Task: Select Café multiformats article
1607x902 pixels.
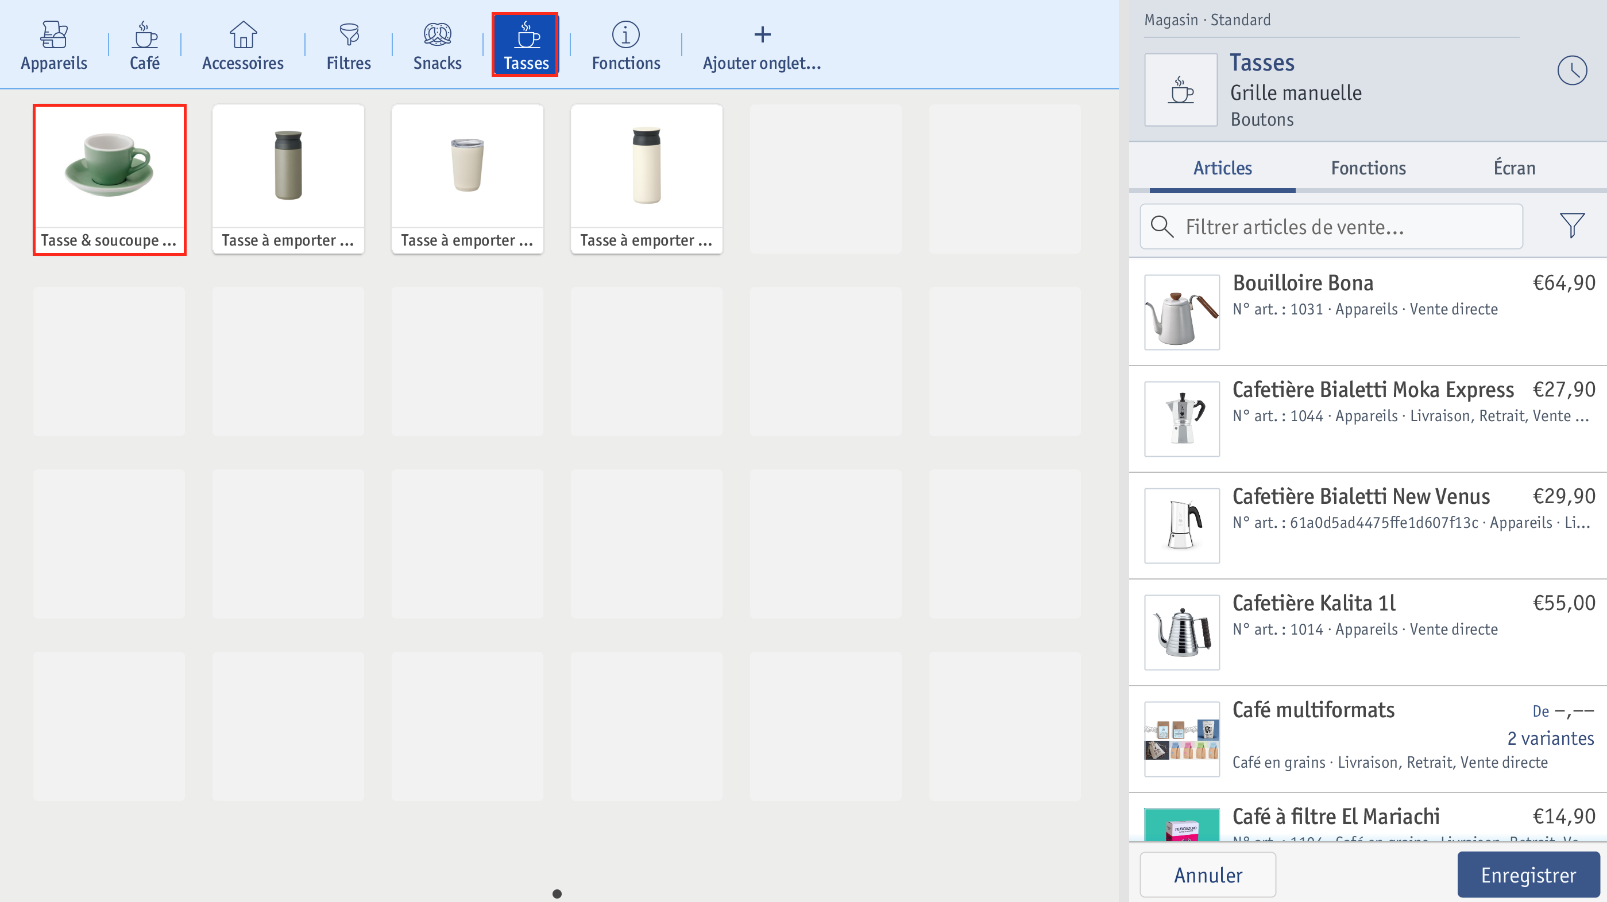Action: 1368,739
